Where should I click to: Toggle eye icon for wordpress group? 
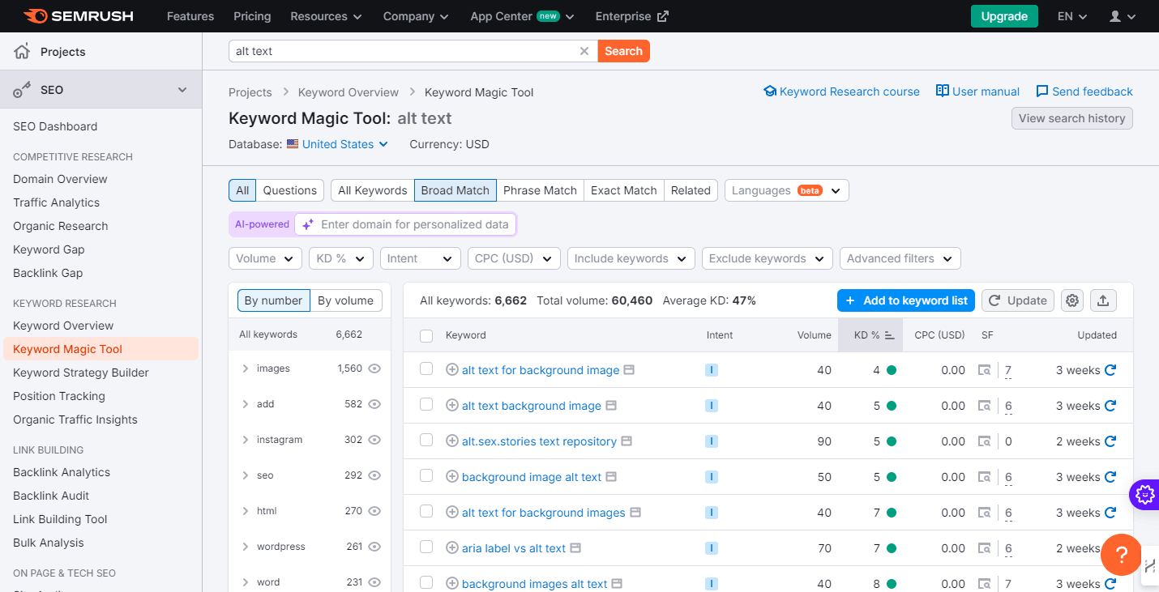coord(374,547)
